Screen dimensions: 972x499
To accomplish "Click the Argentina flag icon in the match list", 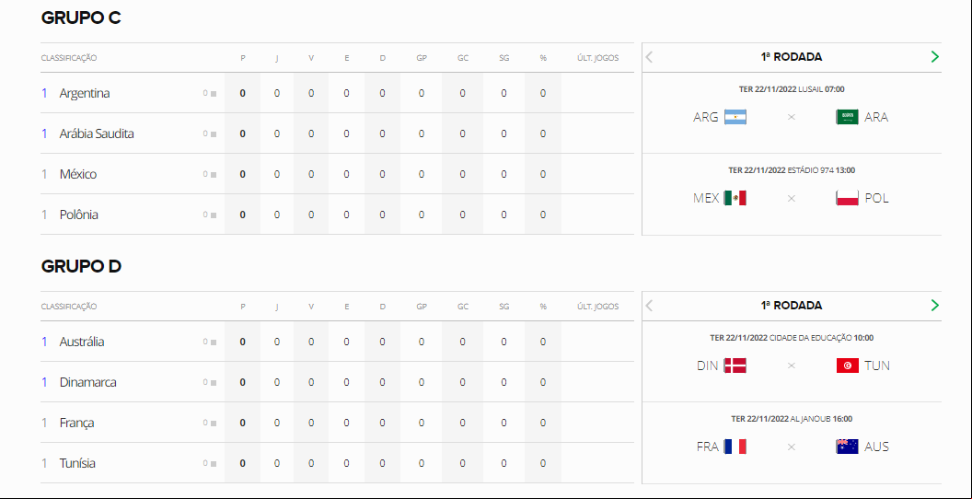I will click(735, 117).
